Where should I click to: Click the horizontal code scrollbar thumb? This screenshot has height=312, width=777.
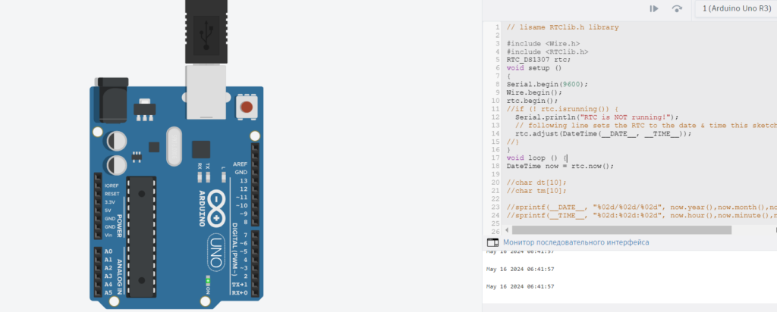(x=621, y=230)
